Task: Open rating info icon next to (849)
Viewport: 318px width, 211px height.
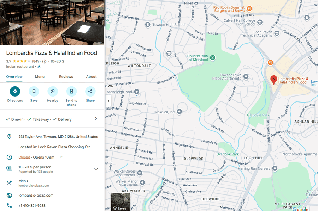Action: point(44,61)
